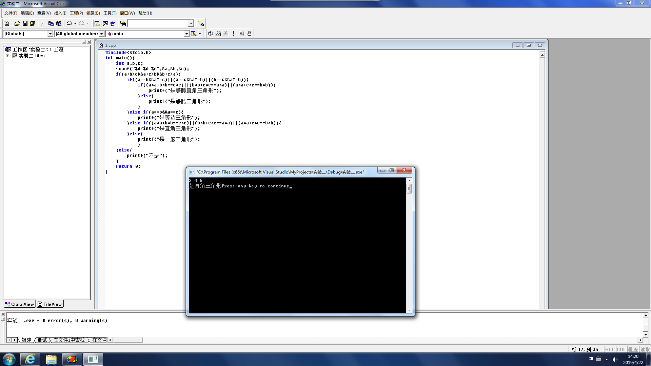Click the console window vertical scrollbar thumb
The width and height of the screenshot is (651, 366).
[x=409, y=189]
